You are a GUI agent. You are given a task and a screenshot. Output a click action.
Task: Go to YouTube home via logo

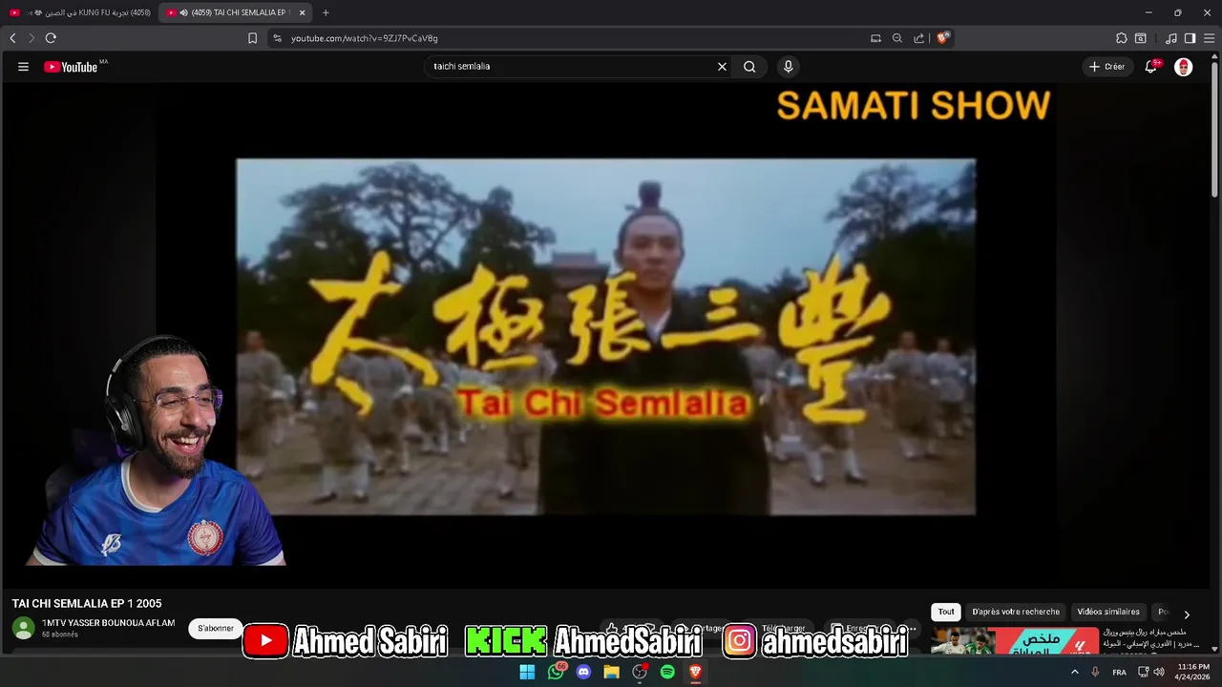[x=71, y=67]
